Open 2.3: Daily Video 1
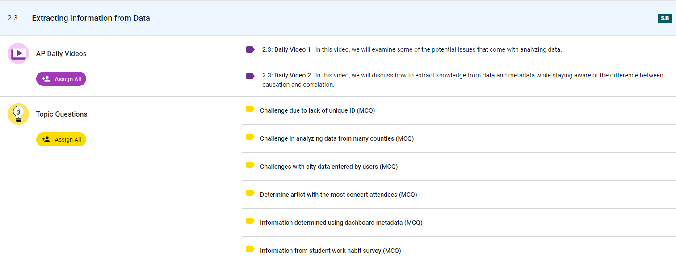This screenshot has width=676, height=256. 286,49
